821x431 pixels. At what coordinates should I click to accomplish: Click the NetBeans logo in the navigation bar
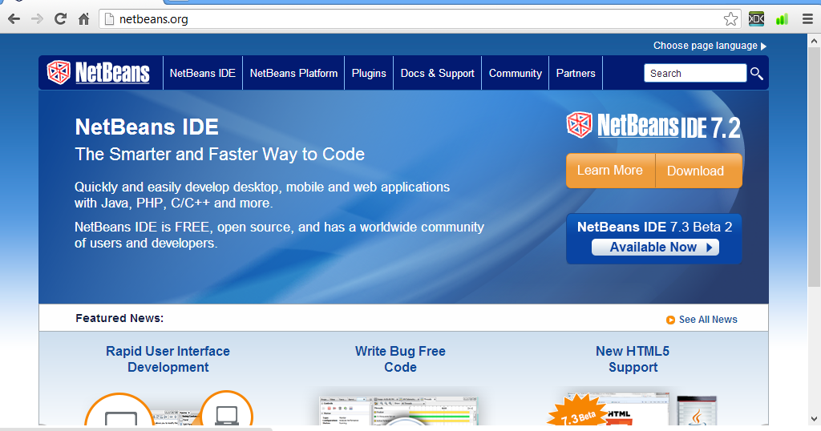[98, 73]
